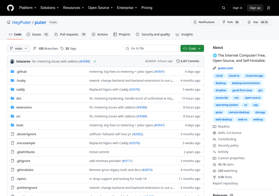Open the main branch selector dropdown
Viewport: 279px width, 196px height.
[19, 48]
